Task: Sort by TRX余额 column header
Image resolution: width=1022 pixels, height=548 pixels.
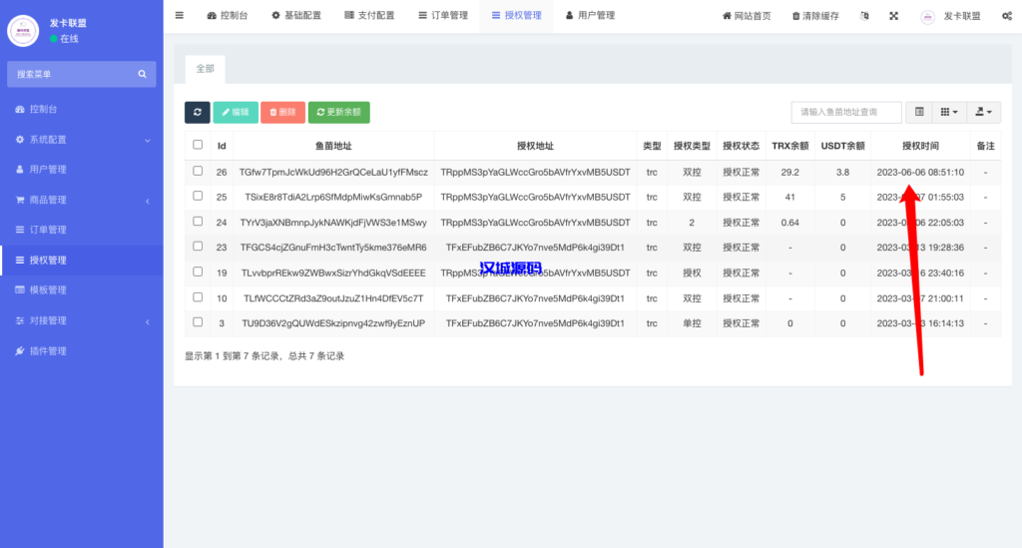Action: (790, 146)
